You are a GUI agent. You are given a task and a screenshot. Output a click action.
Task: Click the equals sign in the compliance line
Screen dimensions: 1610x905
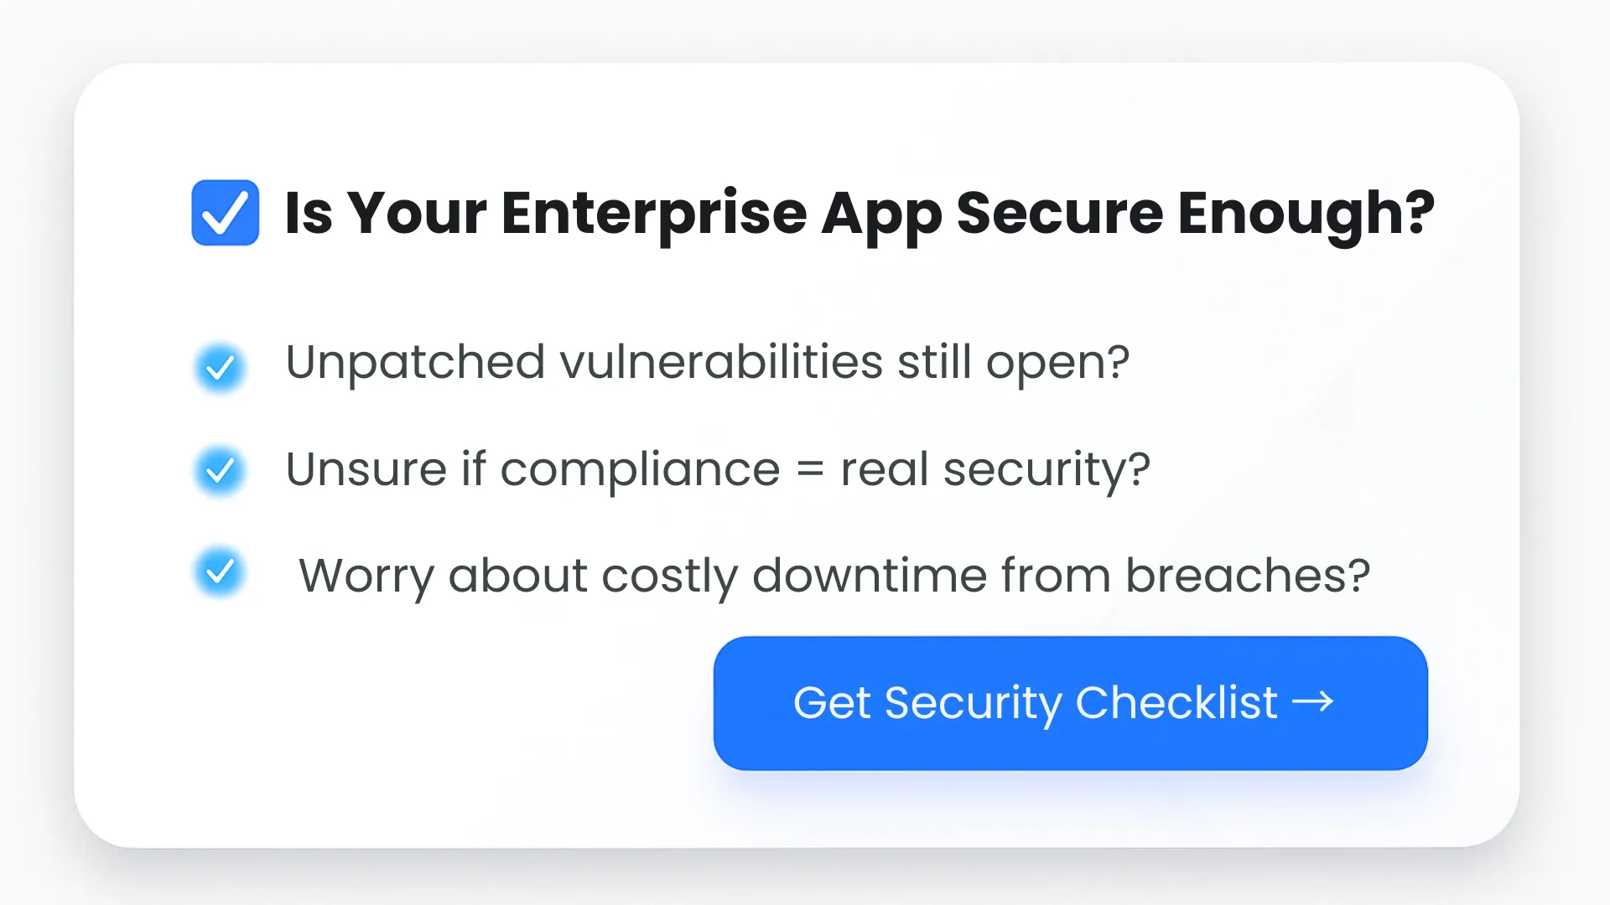pyautogui.click(x=810, y=469)
